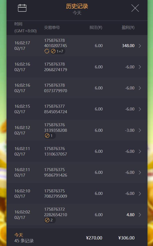Open the chevron for transaction 1310637057
The image size is (153, 246).
click(140, 151)
